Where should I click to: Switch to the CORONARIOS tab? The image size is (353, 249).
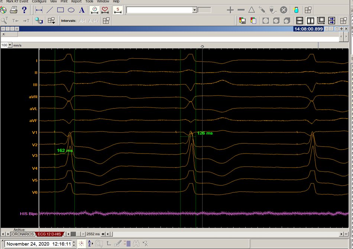pyautogui.click(x=22, y=234)
